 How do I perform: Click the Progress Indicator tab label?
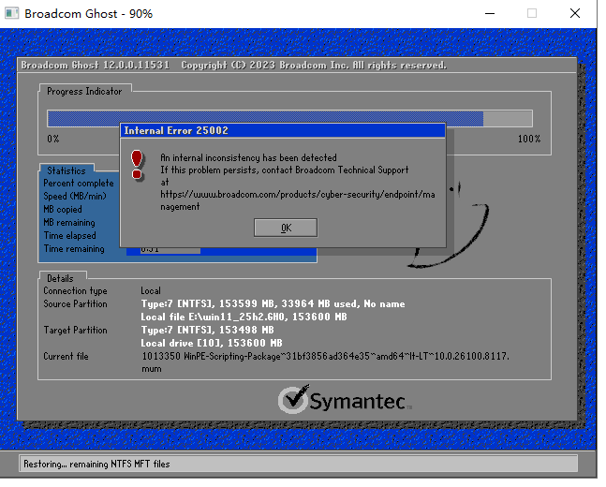85,93
